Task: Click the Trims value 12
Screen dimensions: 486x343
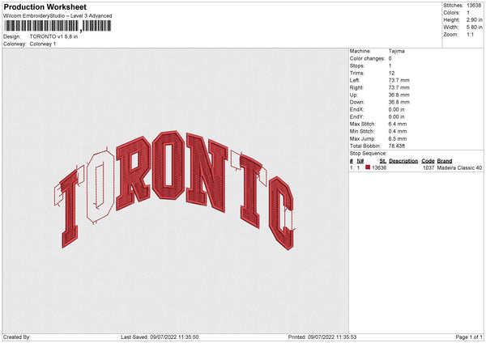Action: (x=391, y=73)
